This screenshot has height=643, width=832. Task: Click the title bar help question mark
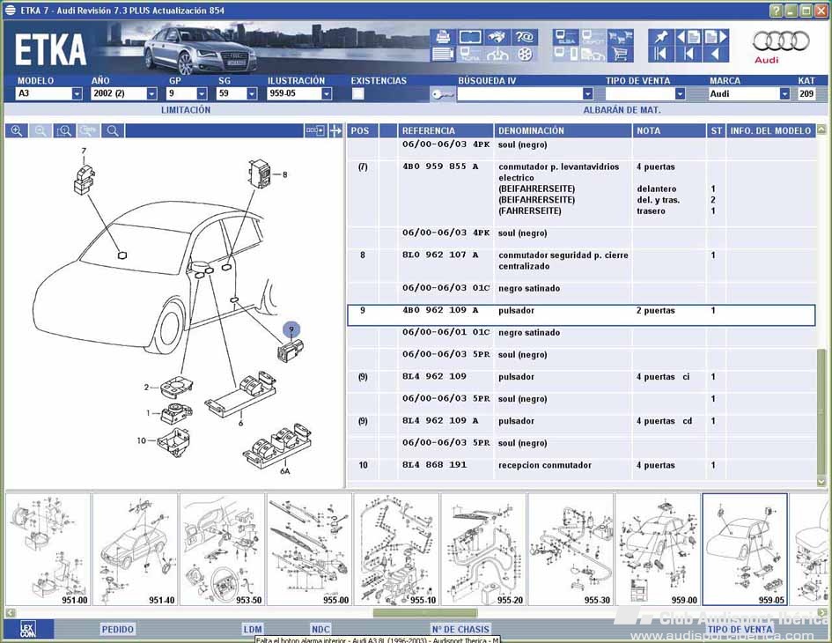click(x=777, y=10)
